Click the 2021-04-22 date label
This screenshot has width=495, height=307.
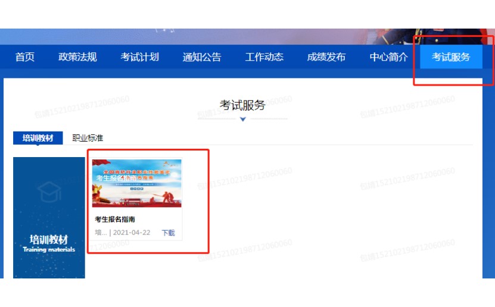[x=132, y=233]
